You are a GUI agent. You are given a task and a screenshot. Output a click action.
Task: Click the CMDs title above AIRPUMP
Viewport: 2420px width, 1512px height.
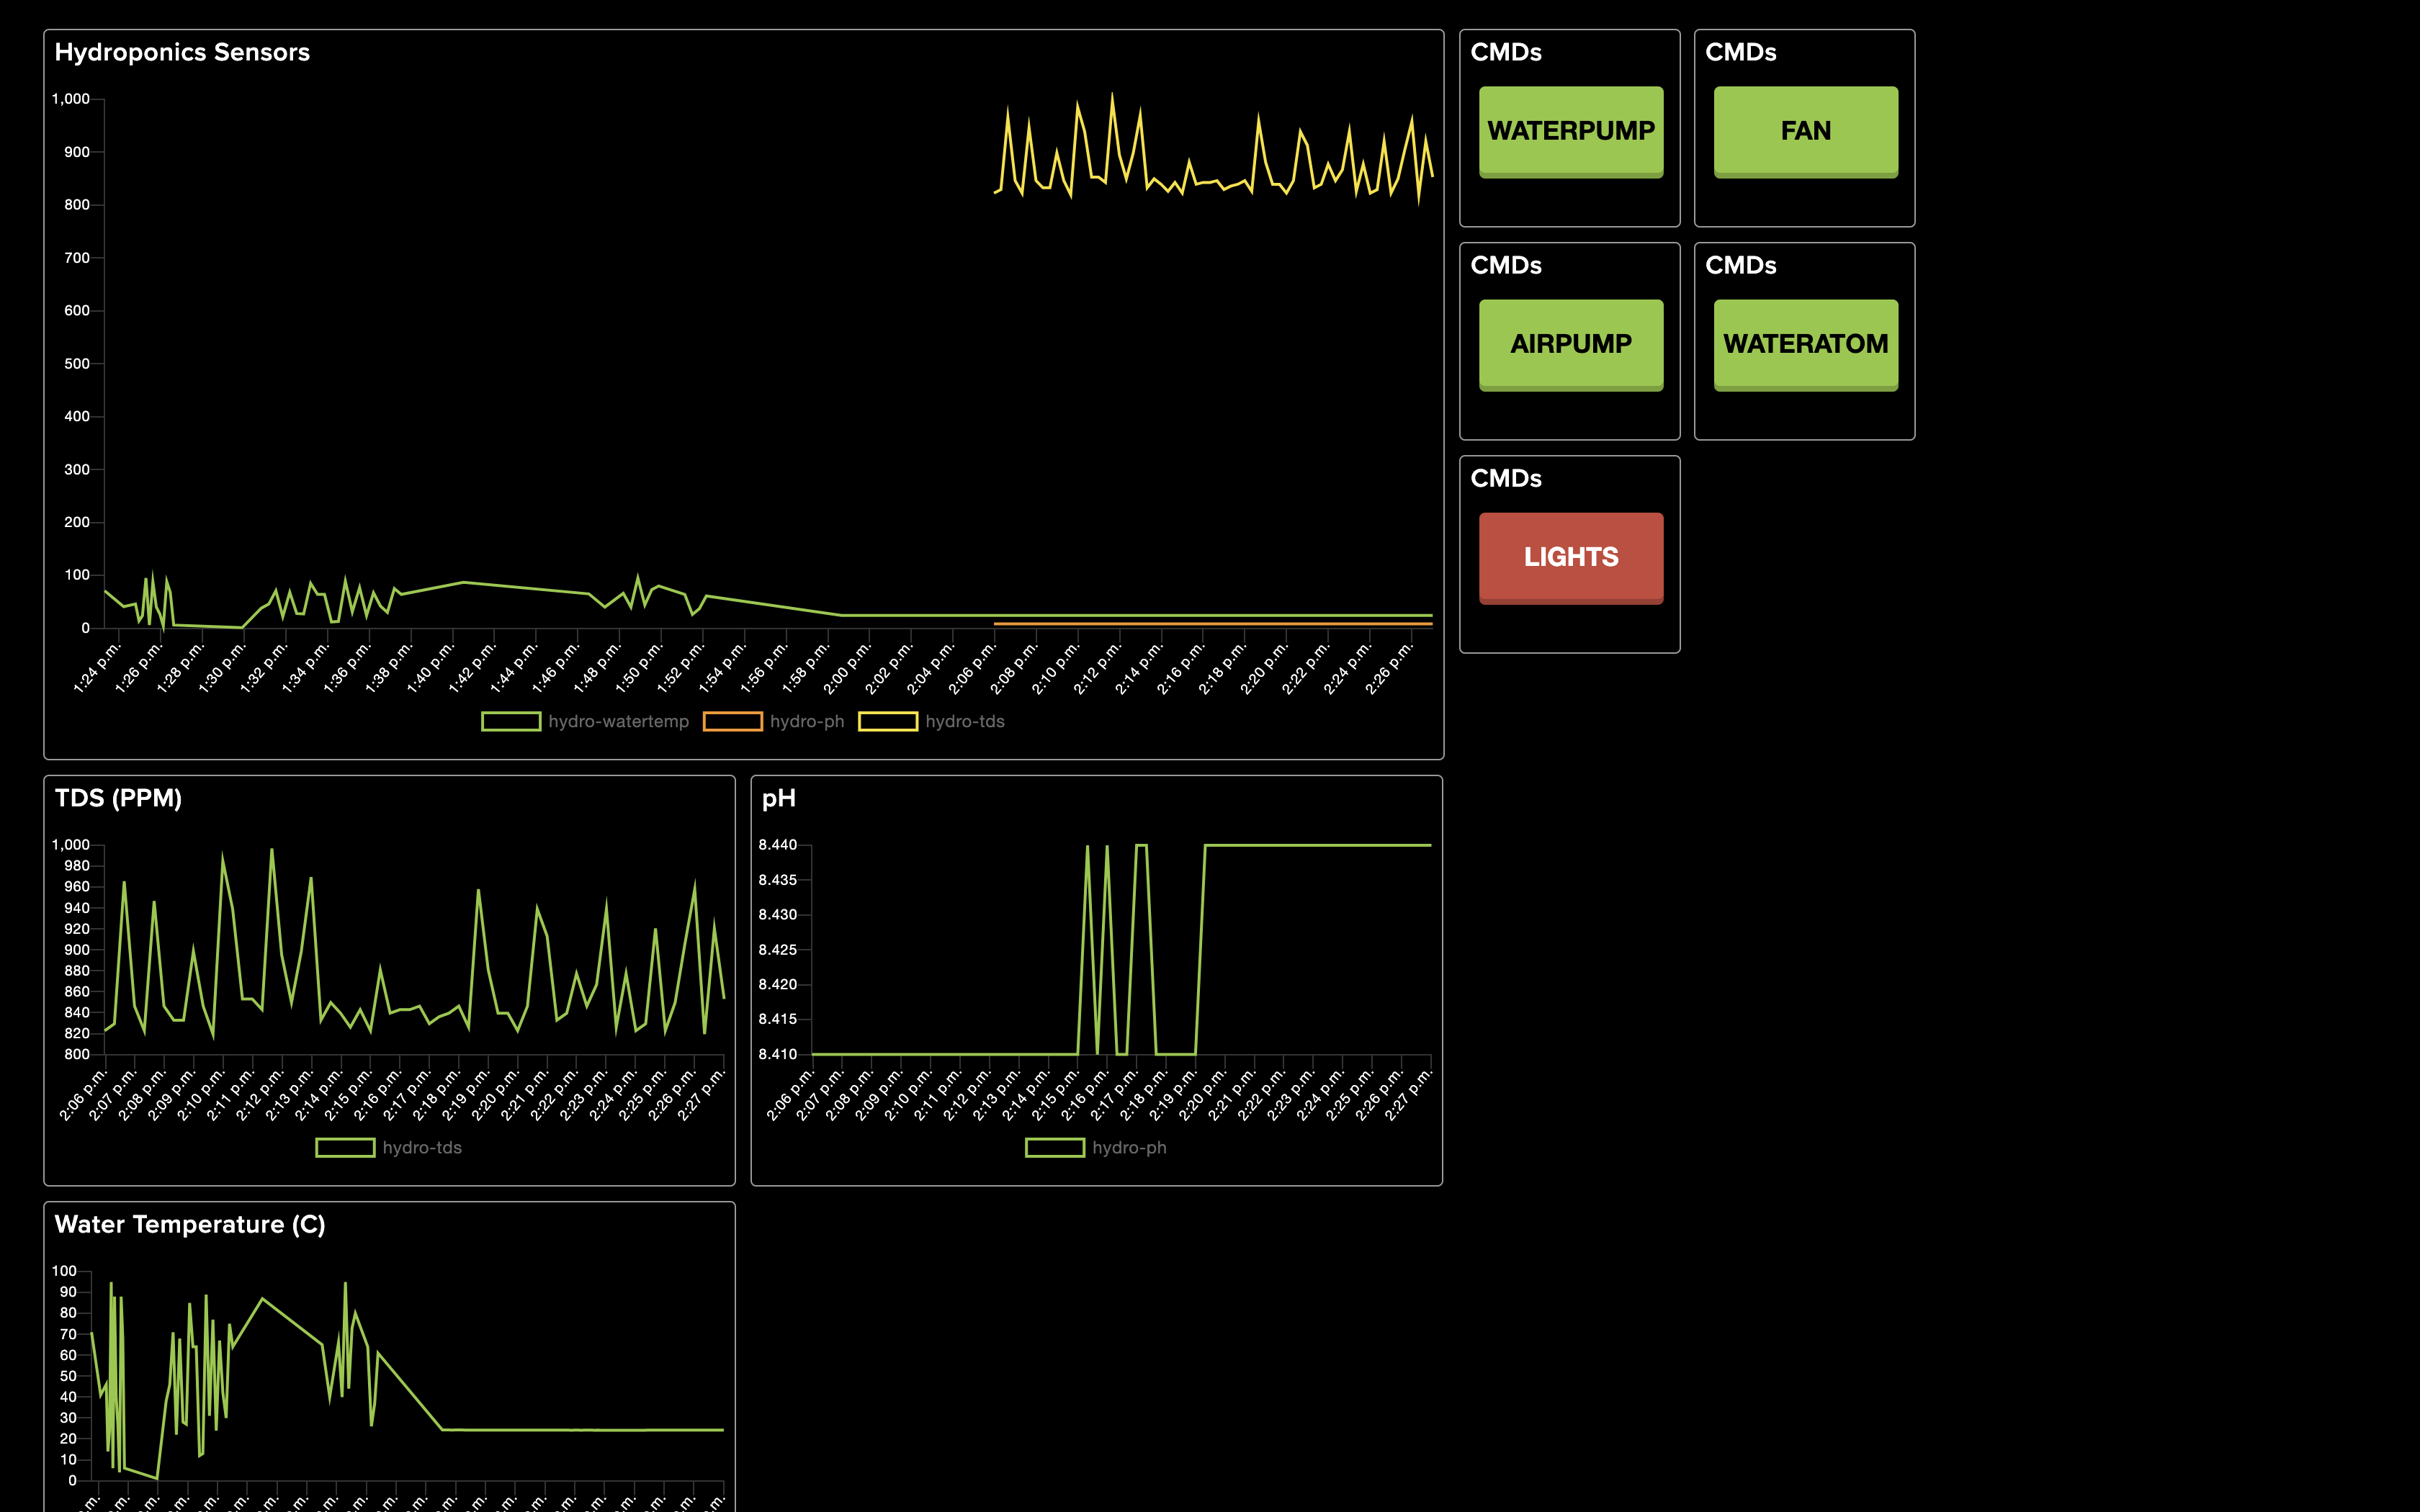[1506, 265]
